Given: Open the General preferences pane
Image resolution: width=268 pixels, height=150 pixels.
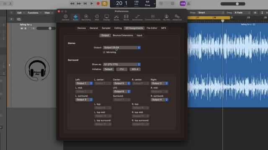Looking at the screenshot, I should click(65, 17).
